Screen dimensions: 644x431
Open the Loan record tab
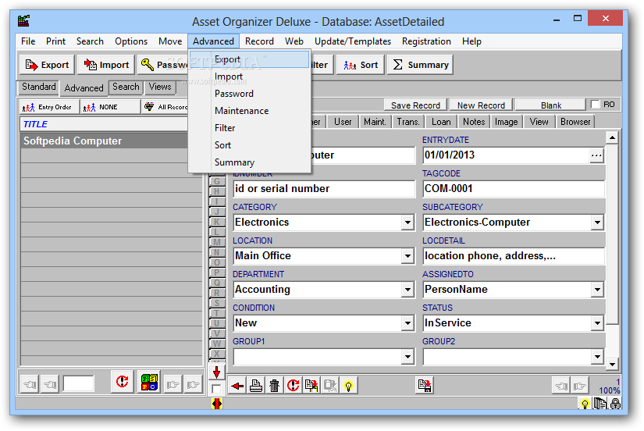441,122
